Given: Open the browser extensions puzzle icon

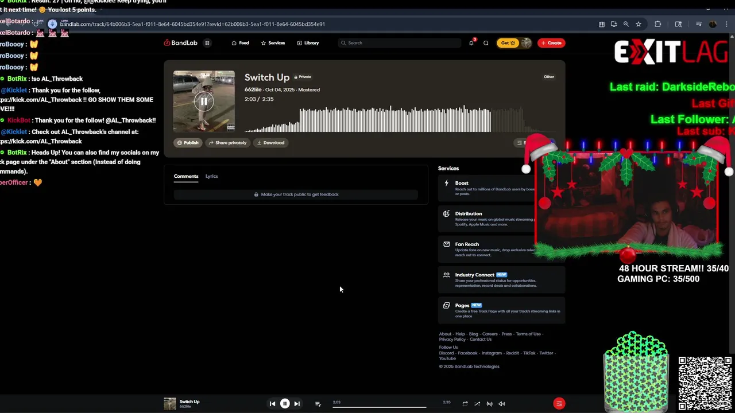Looking at the screenshot, I should [x=658, y=24].
